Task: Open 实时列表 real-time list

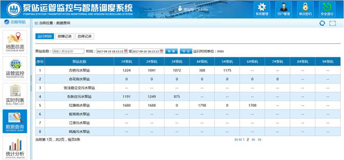Action: coord(15,95)
